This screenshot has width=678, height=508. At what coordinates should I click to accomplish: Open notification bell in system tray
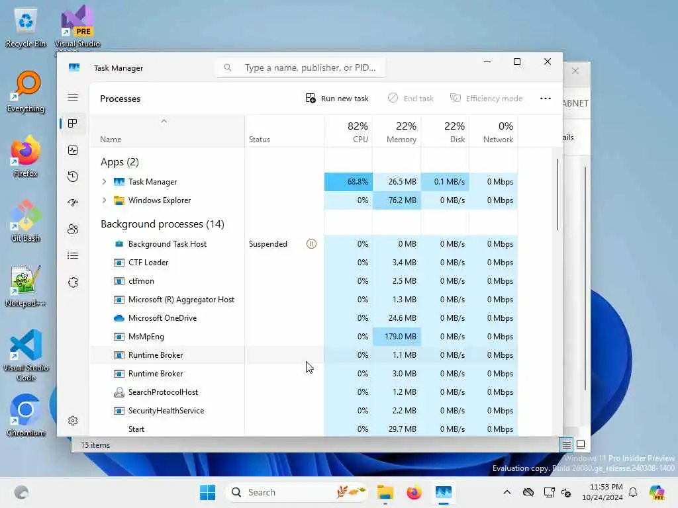(633, 492)
